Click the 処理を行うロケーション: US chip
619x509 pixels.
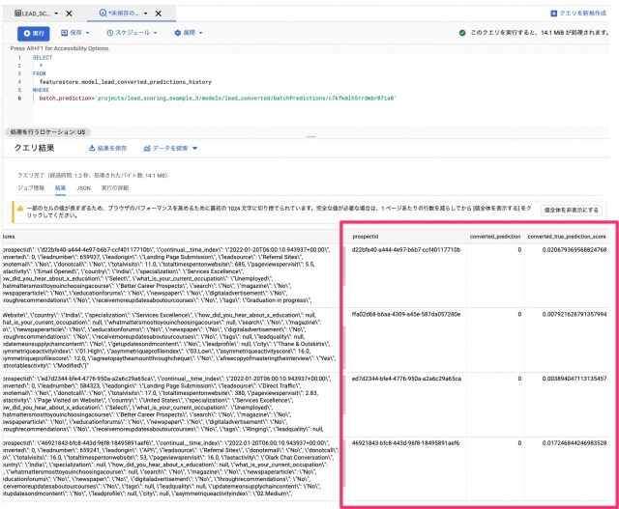47,132
